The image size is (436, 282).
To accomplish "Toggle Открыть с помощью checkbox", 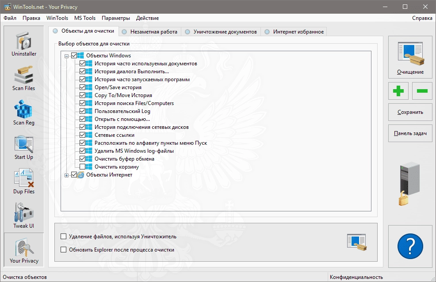I will [82, 119].
